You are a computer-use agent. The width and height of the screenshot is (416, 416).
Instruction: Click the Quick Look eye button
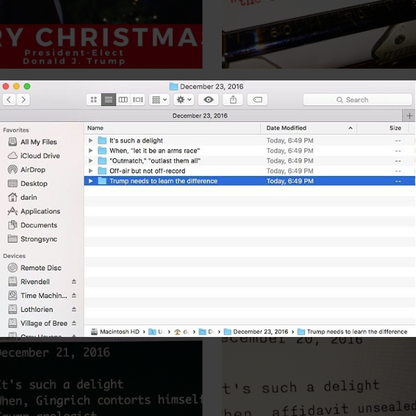point(209,100)
